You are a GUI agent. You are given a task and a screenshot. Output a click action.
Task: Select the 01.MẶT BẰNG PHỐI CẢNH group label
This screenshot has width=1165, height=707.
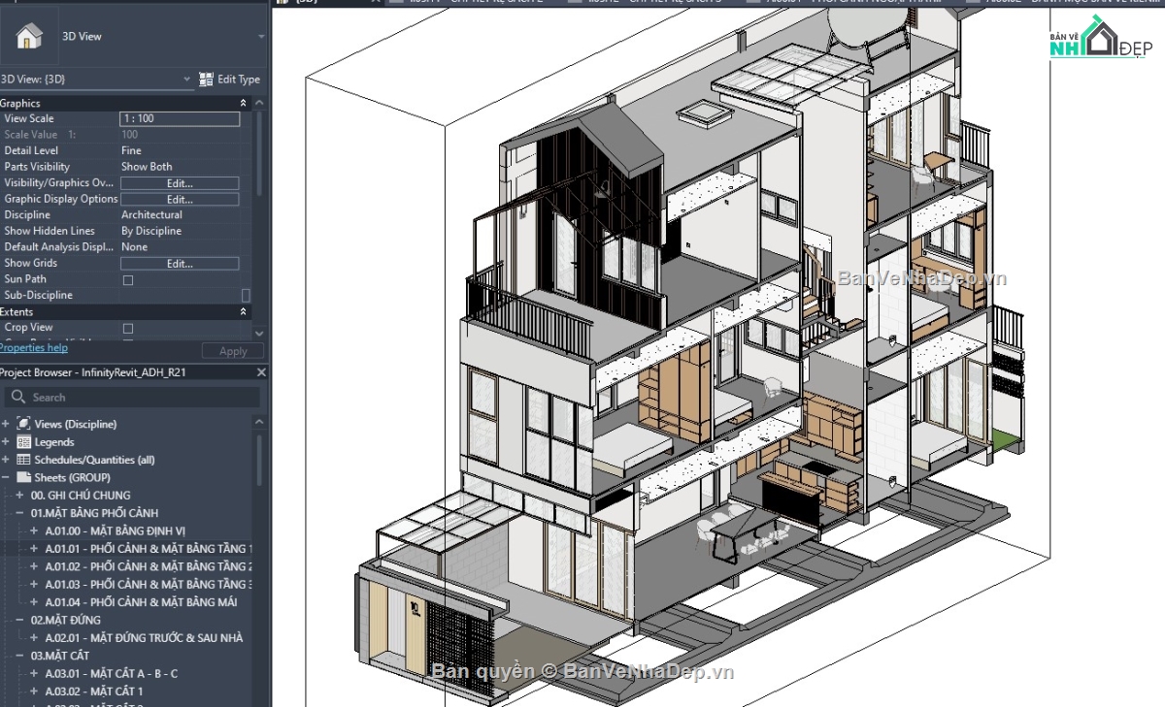94,513
